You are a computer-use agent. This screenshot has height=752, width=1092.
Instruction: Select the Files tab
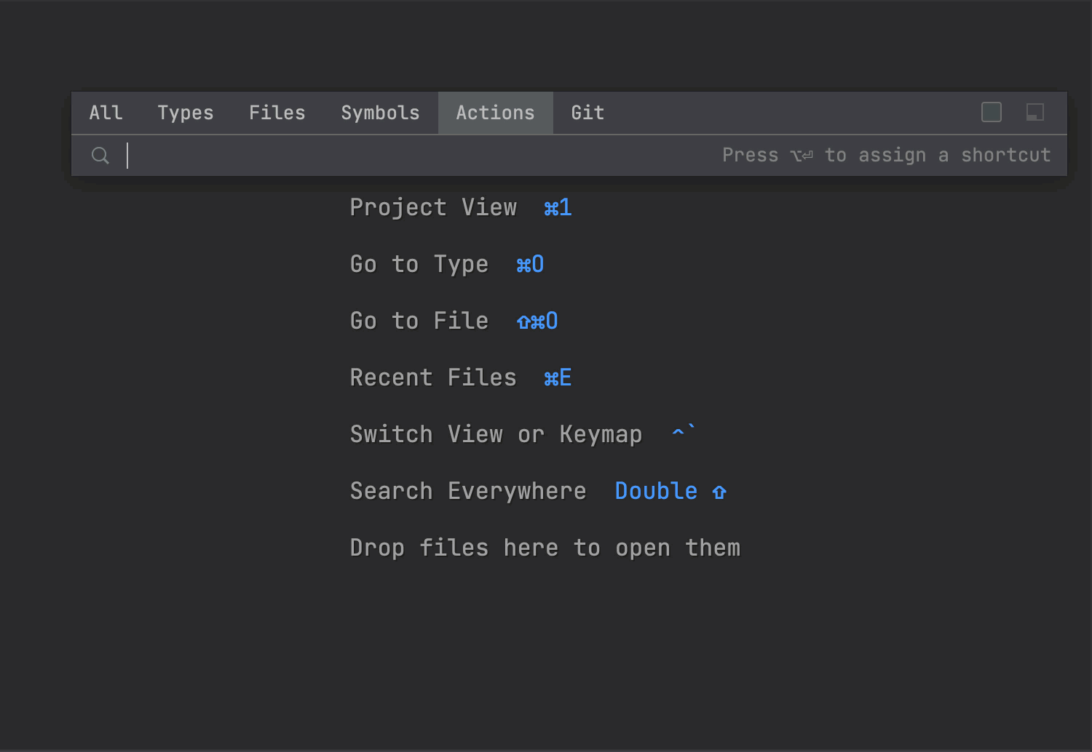tap(277, 113)
